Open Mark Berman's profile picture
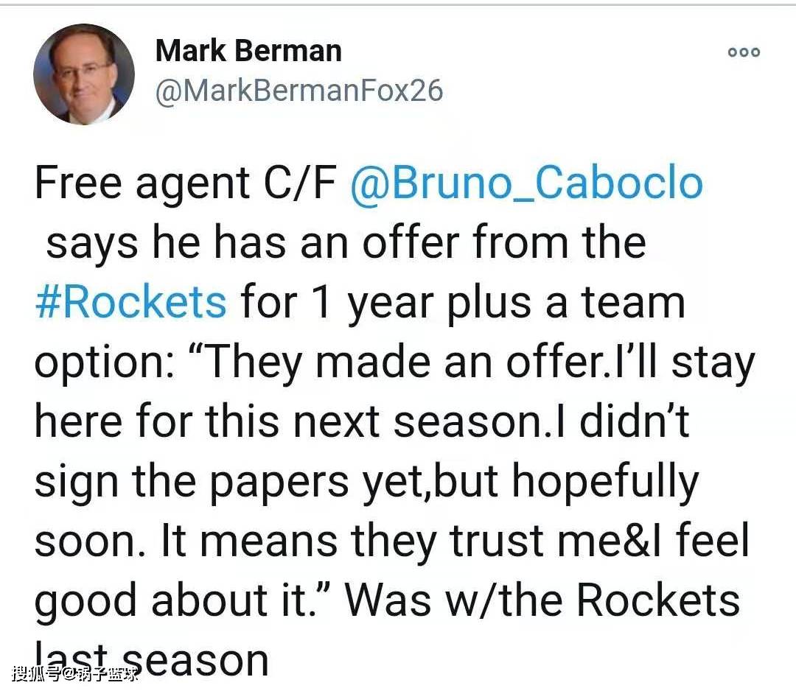Viewport: 796px width, 691px height. [84, 74]
